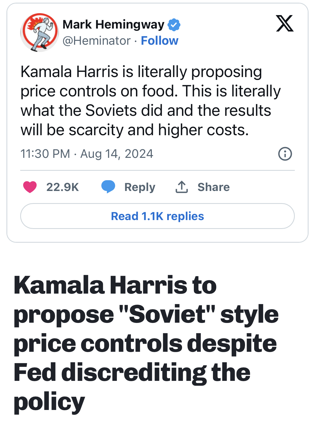Click the 22.9K likes count

click(x=62, y=187)
